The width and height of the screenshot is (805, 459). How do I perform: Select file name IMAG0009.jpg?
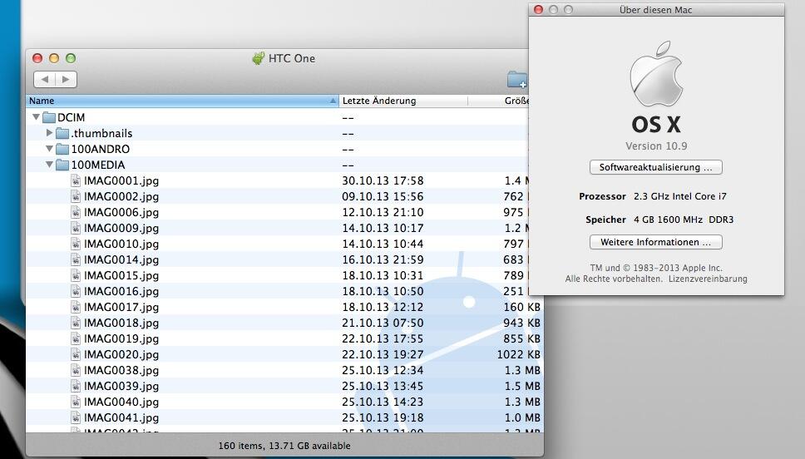click(121, 228)
